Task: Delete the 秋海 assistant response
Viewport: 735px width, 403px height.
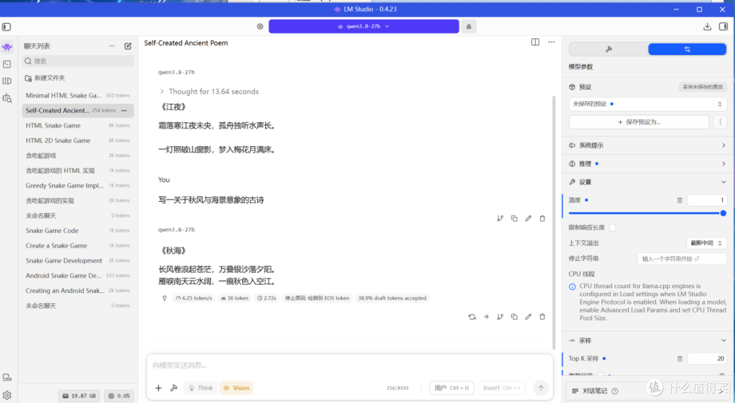Action: pos(542,317)
